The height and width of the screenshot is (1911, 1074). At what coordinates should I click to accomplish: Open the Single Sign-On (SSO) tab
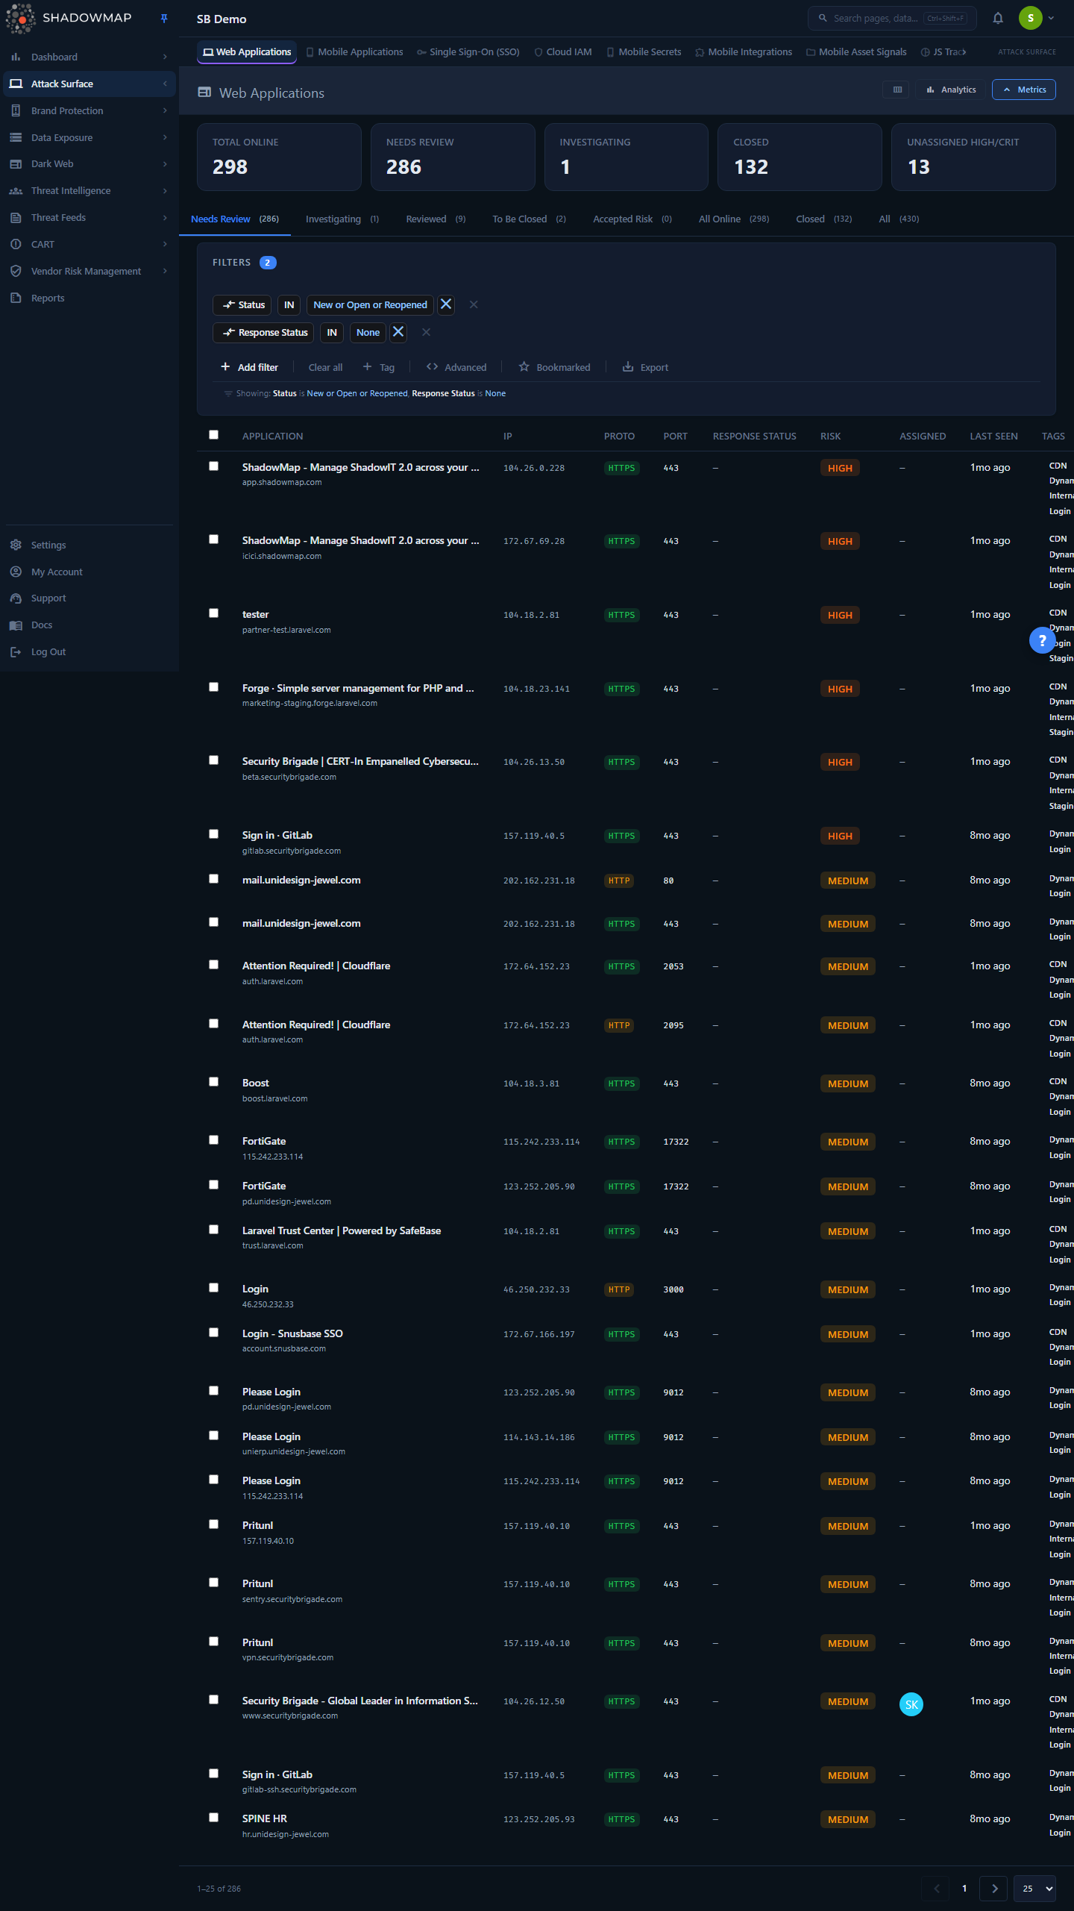tap(468, 52)
